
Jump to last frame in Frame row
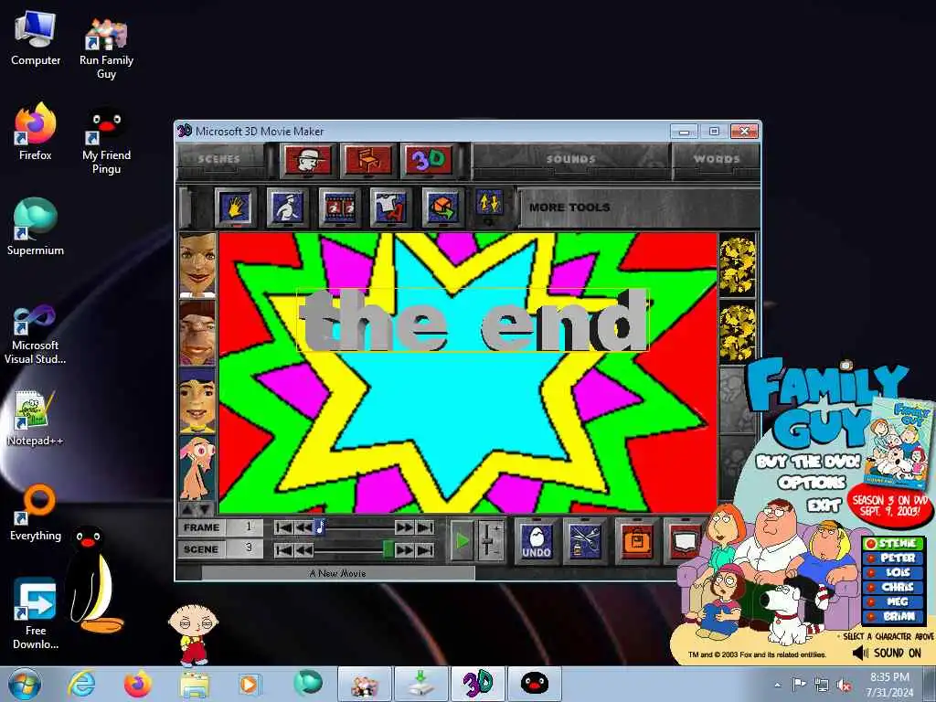[x=425, y=527]
